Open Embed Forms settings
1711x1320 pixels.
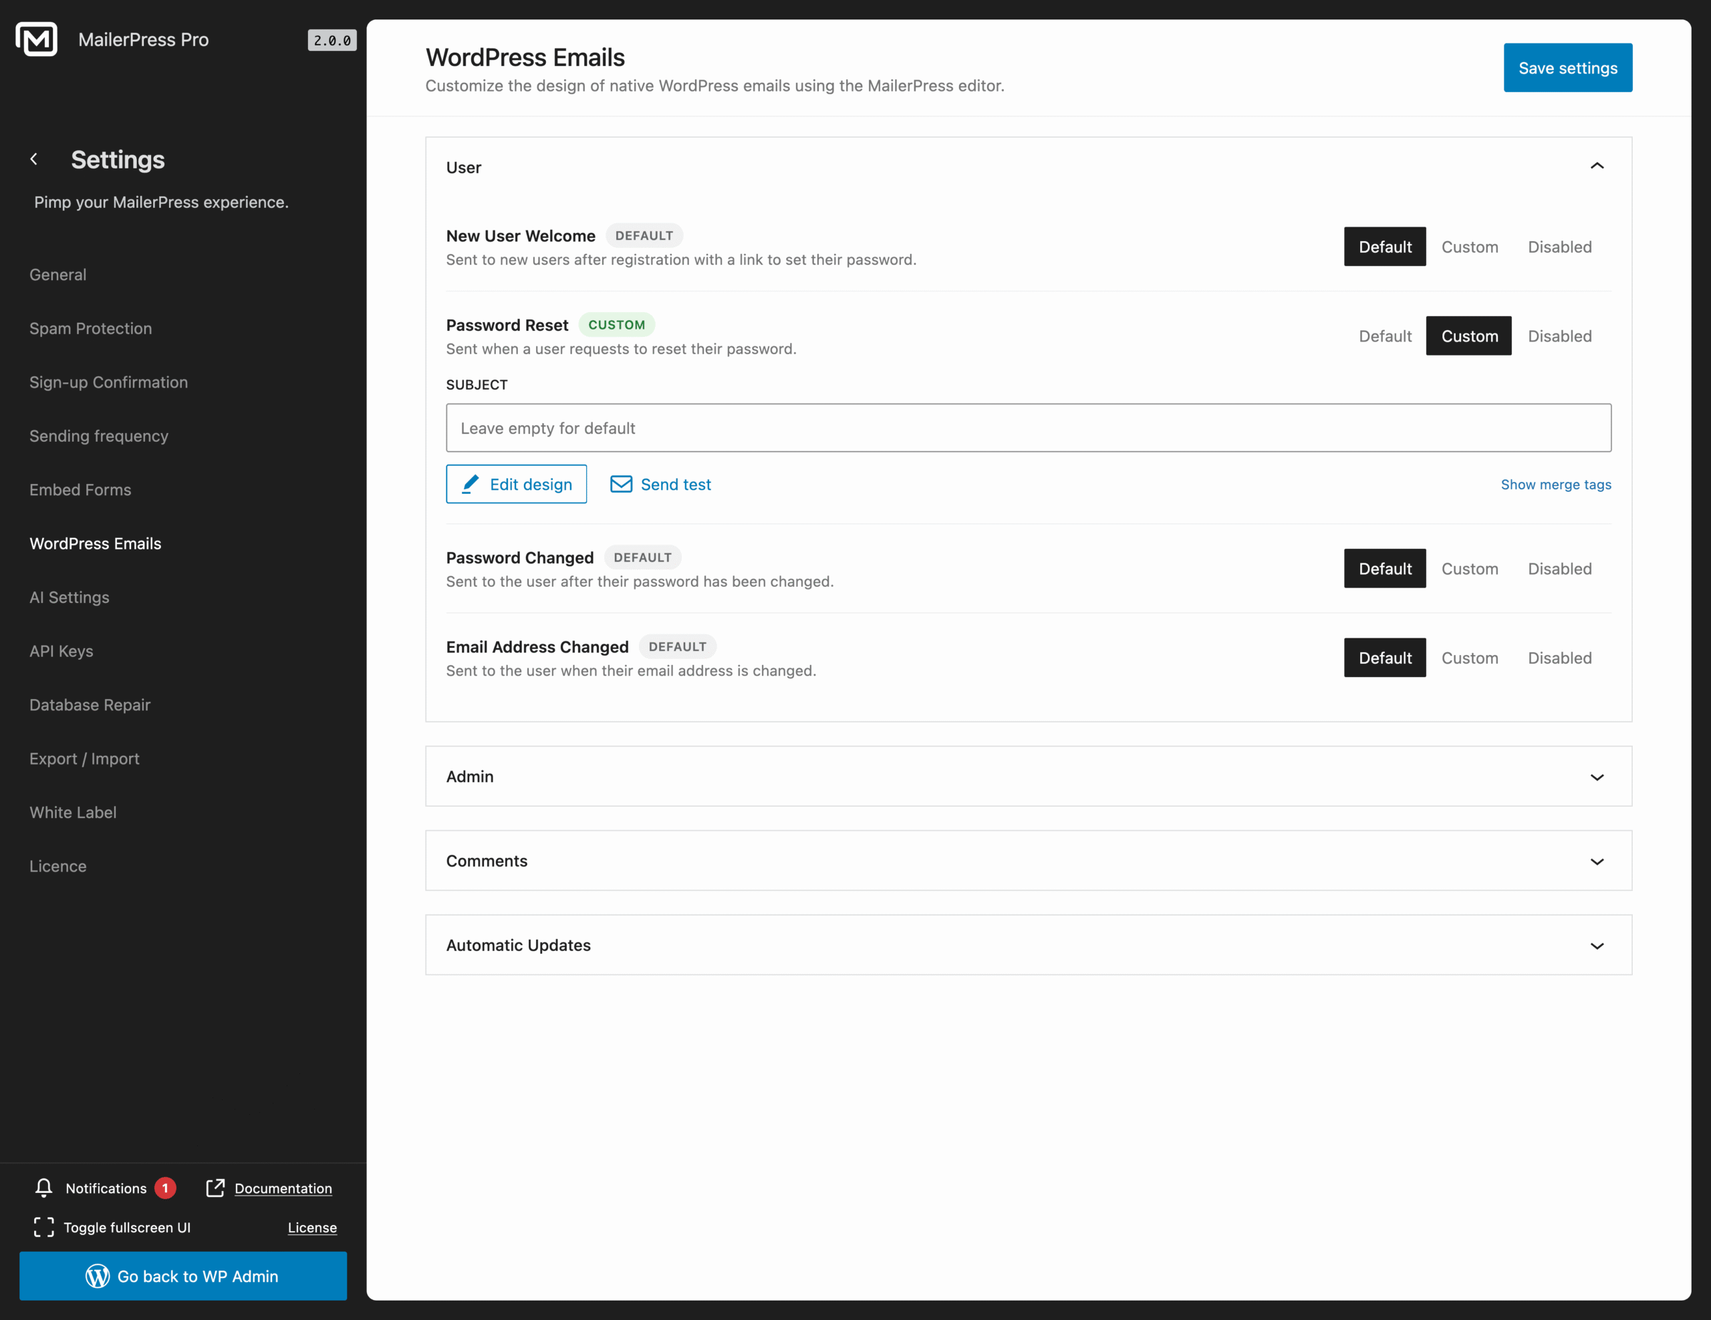(x=81, y=490)
